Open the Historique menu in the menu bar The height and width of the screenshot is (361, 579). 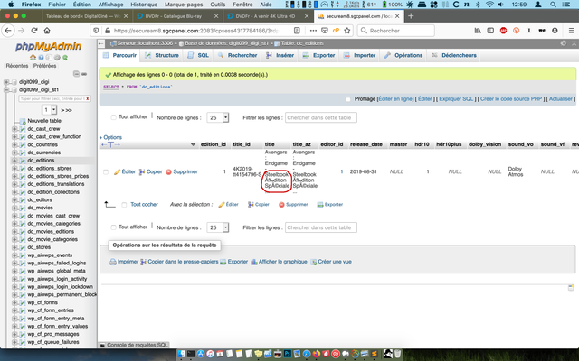click(x=144, y=5)
